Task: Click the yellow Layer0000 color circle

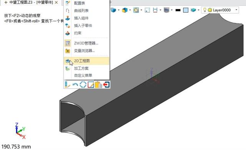Action: (210, 10)
